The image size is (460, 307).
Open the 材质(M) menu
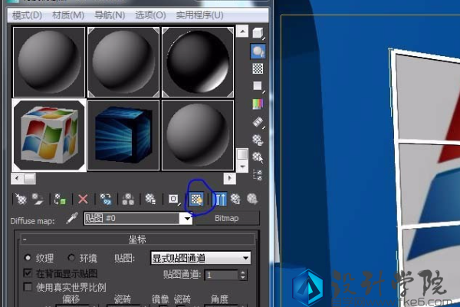[68, 15]
